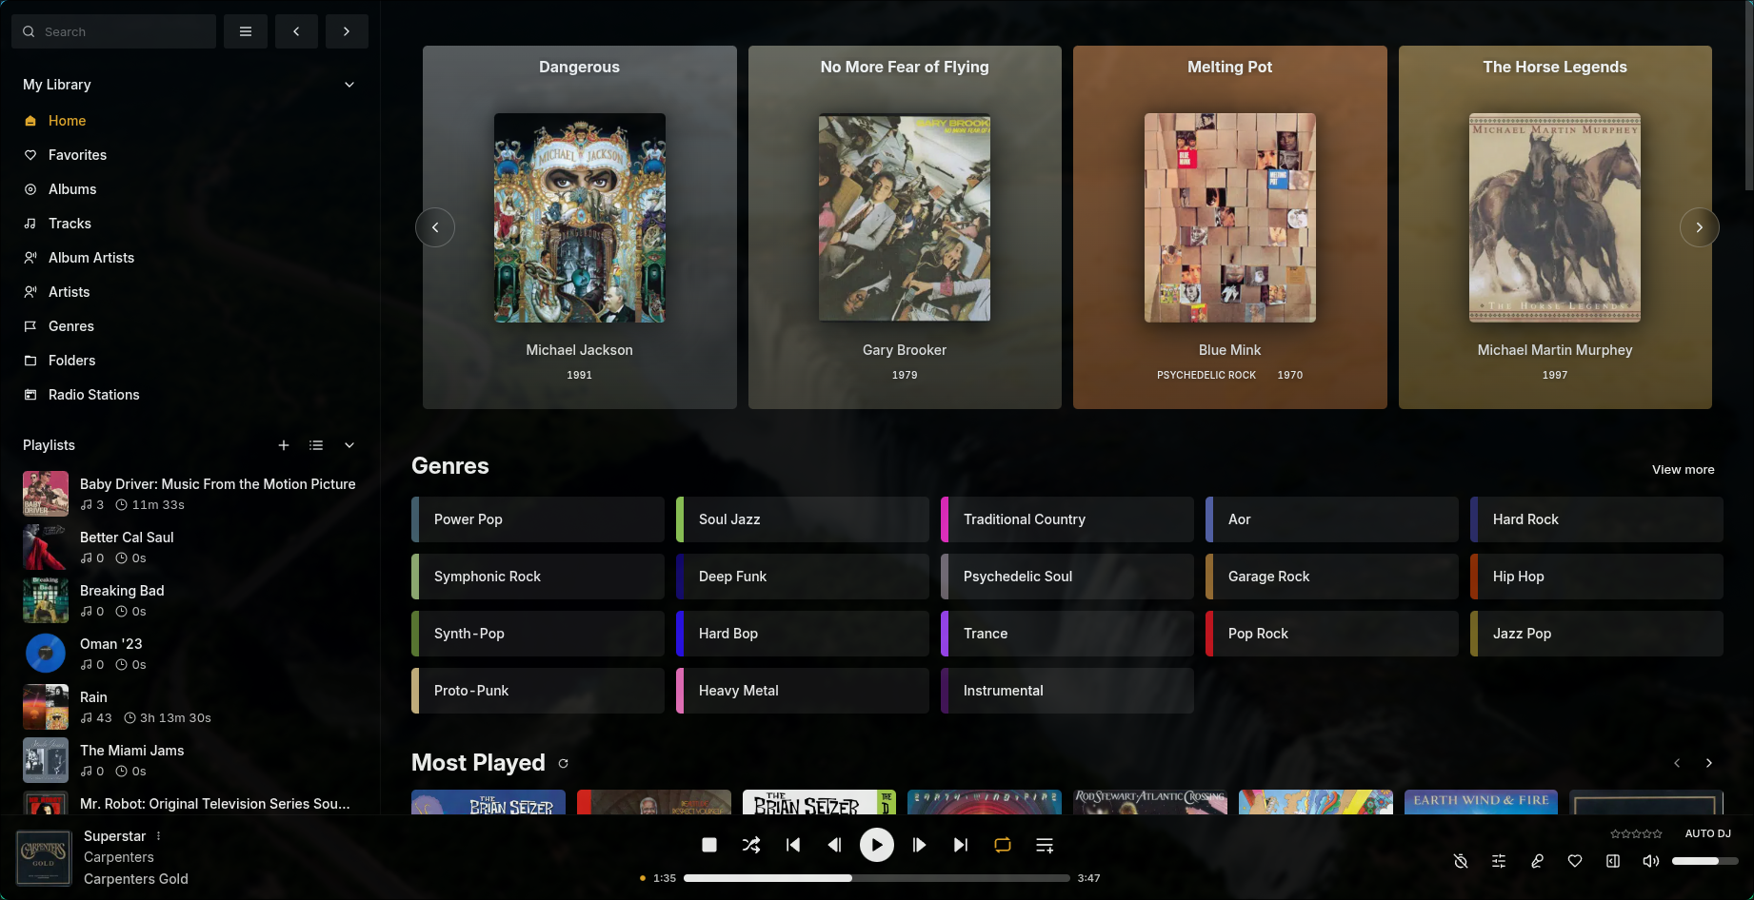
Task: Click View more for Genres
Action: point(1684,469)
